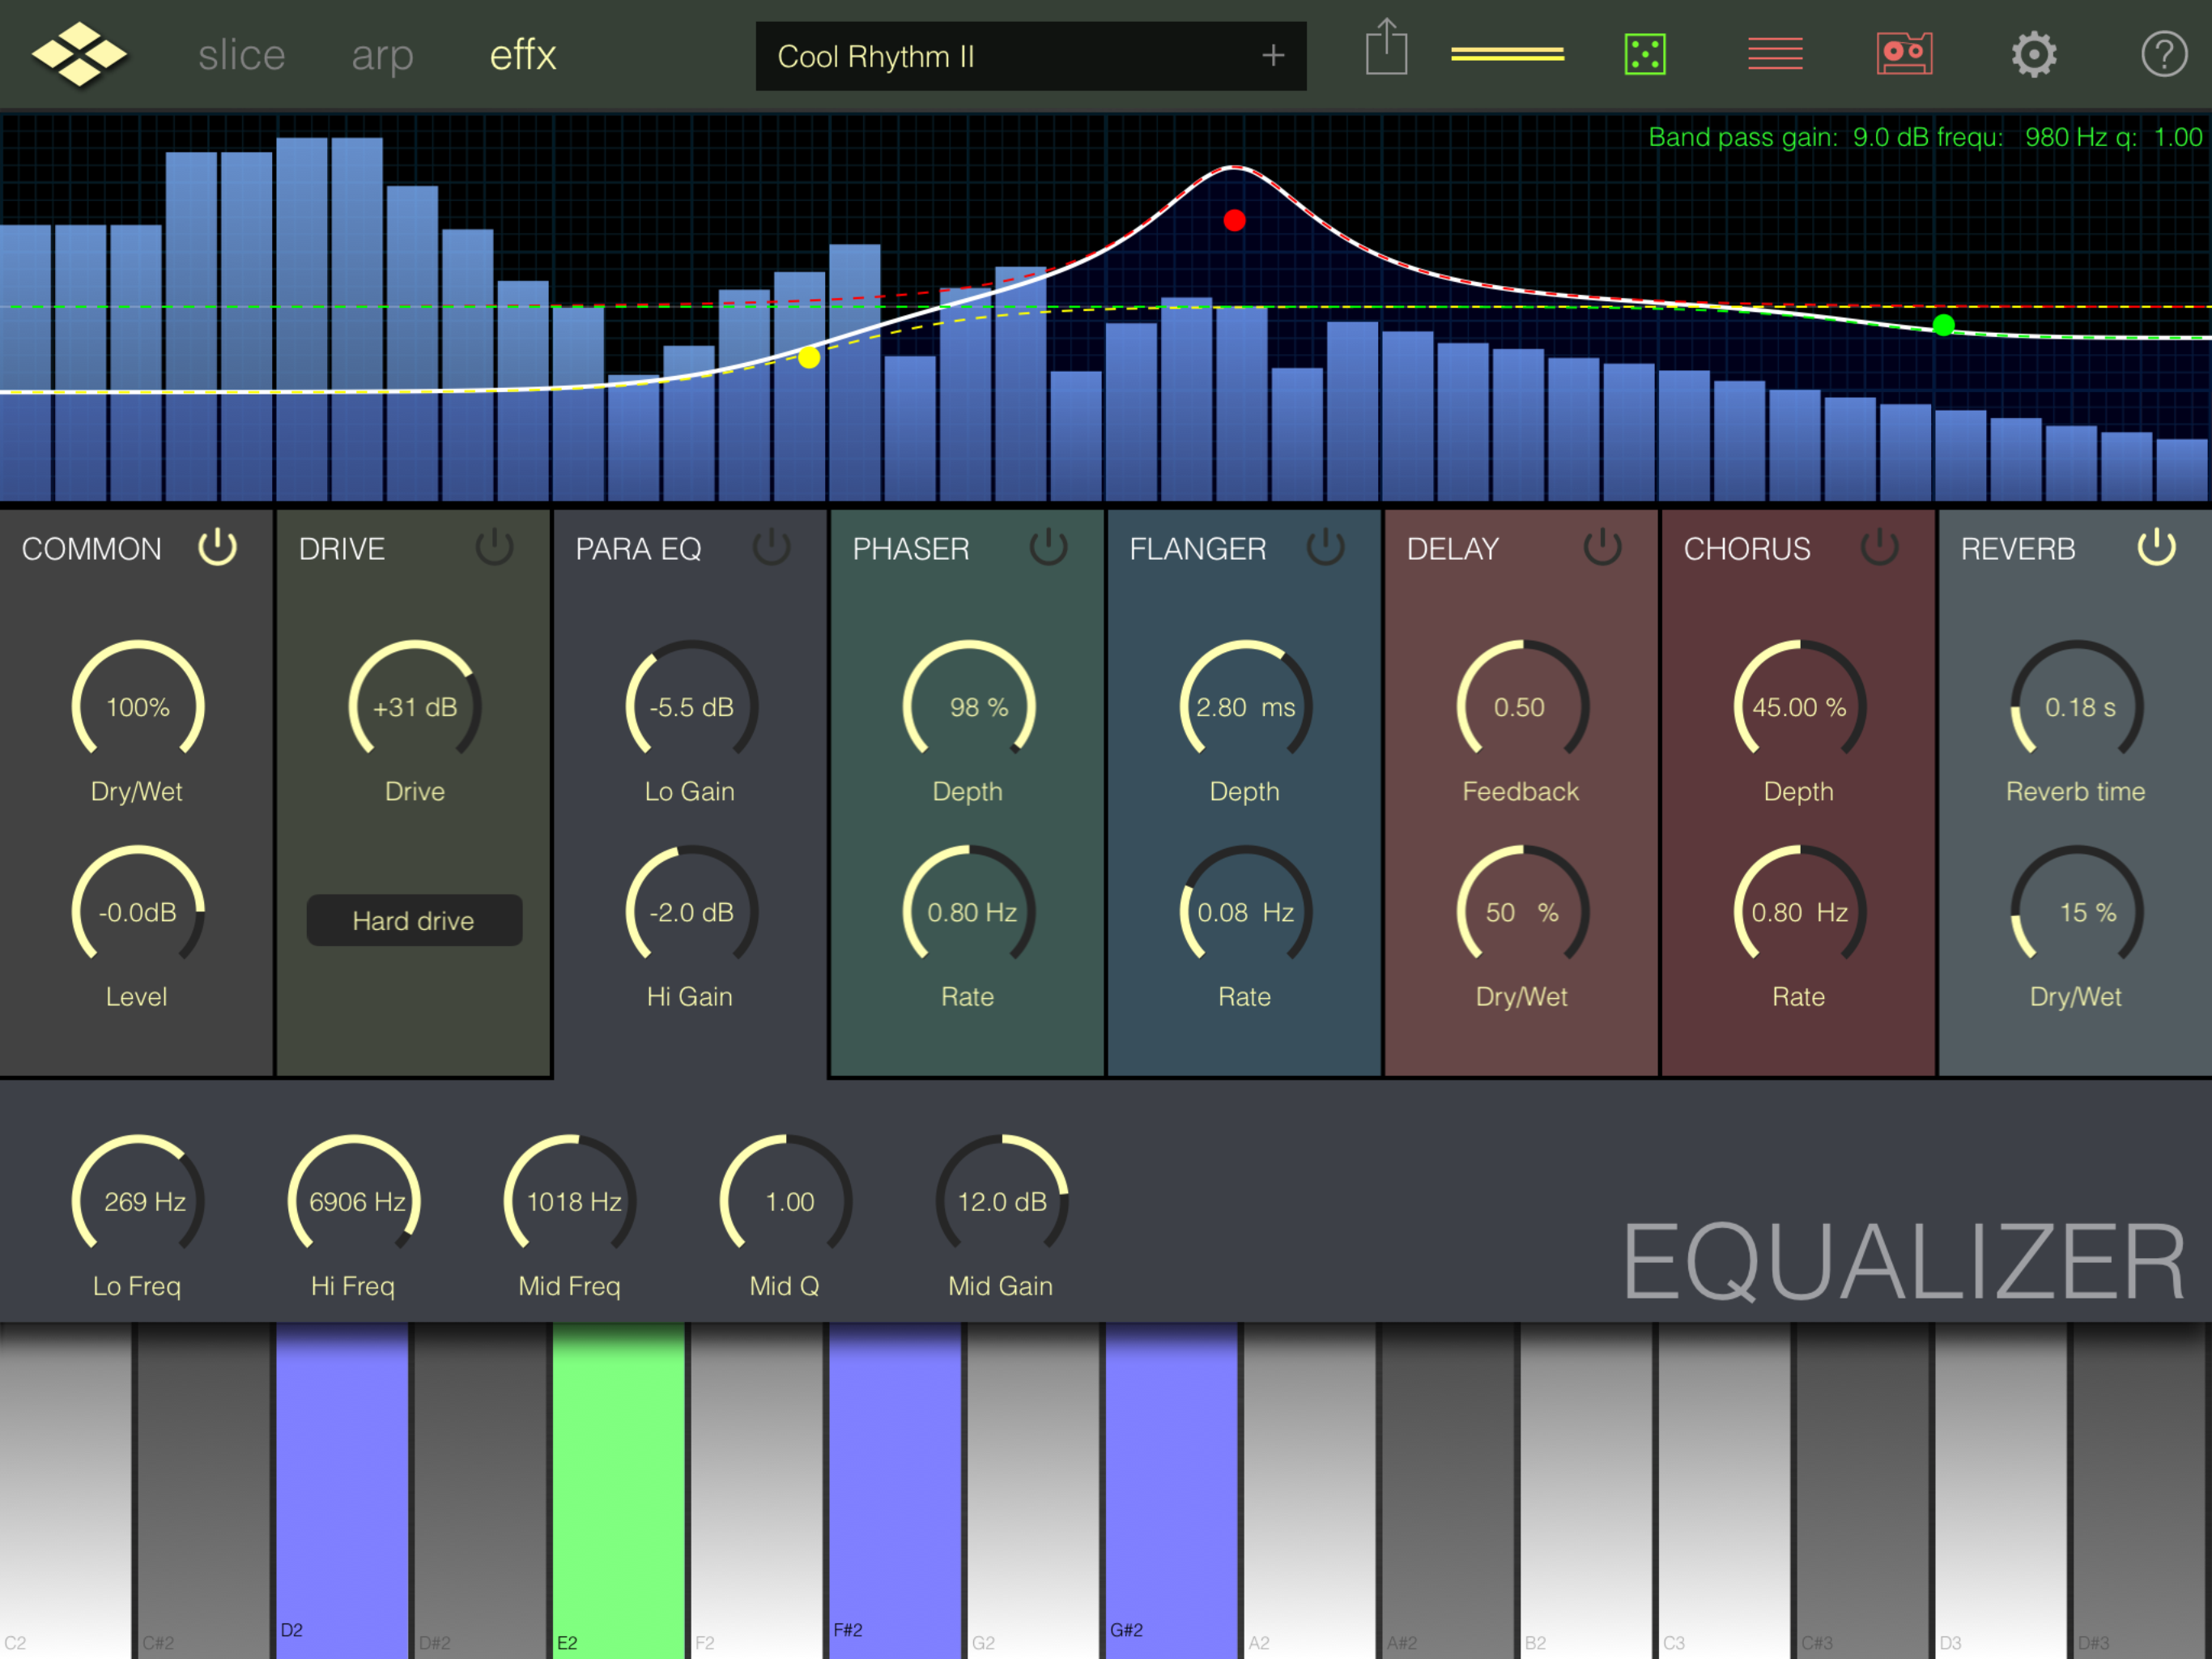Switch to the arp tab
Viewport: 2212px width, 1659px height.
[382, 56]
